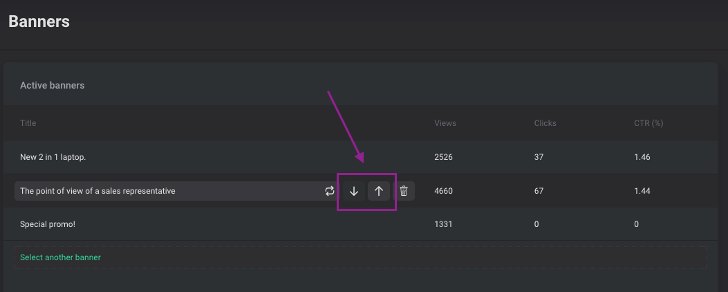The width and height of the screenshot is (728, 292).
Task: Click the Banners page heading
Action: pos(39,21)
